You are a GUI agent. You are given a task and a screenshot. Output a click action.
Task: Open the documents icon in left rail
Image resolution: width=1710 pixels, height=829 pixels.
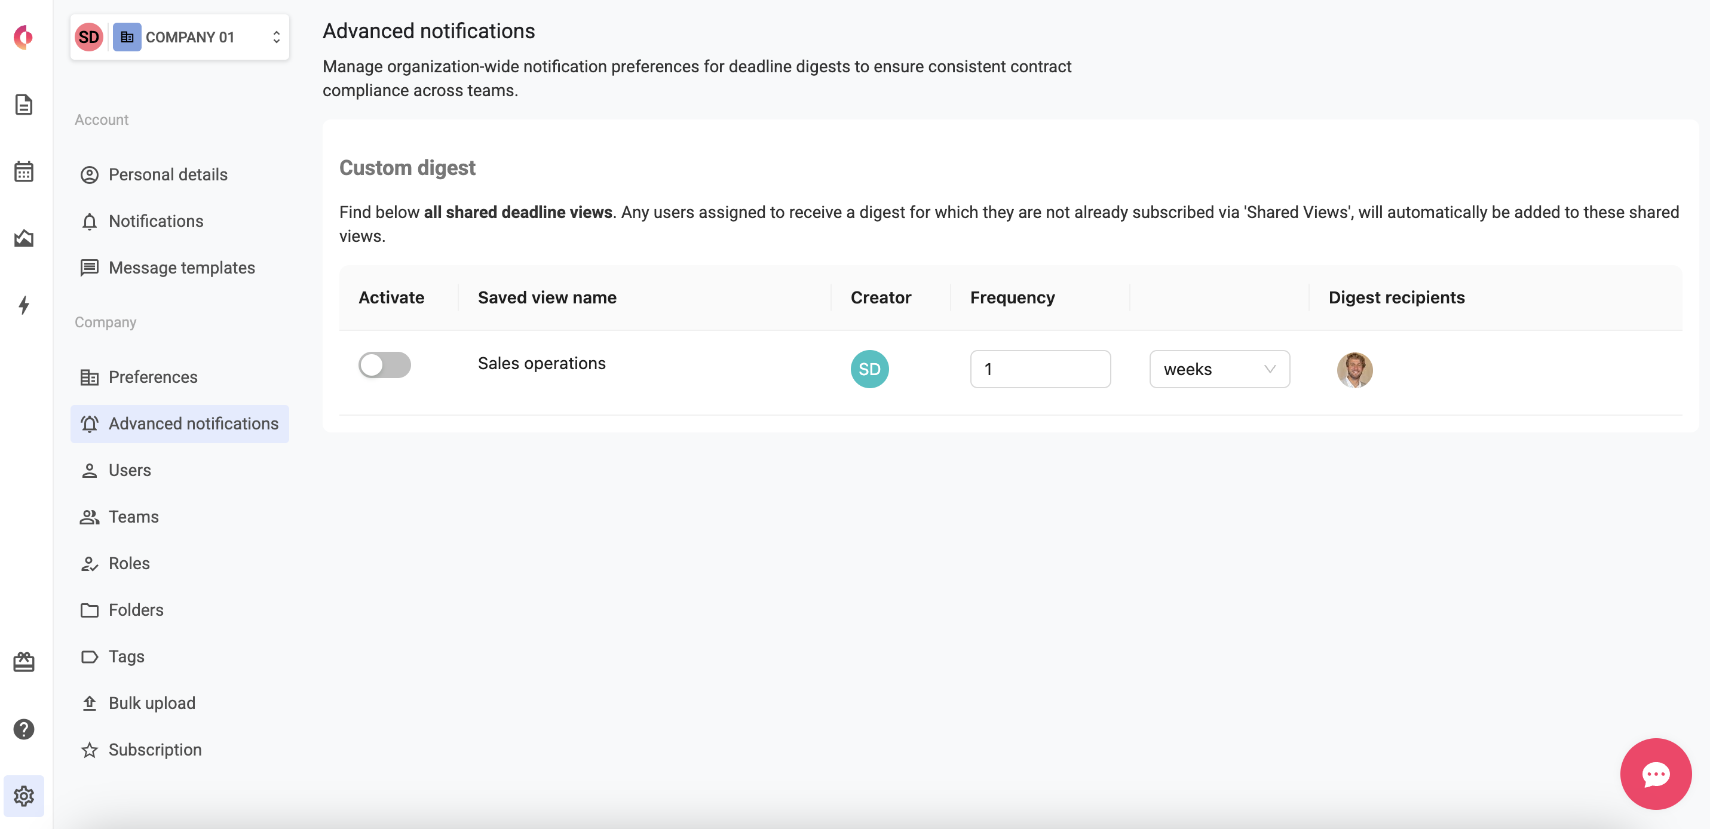(x=24, y=104)
